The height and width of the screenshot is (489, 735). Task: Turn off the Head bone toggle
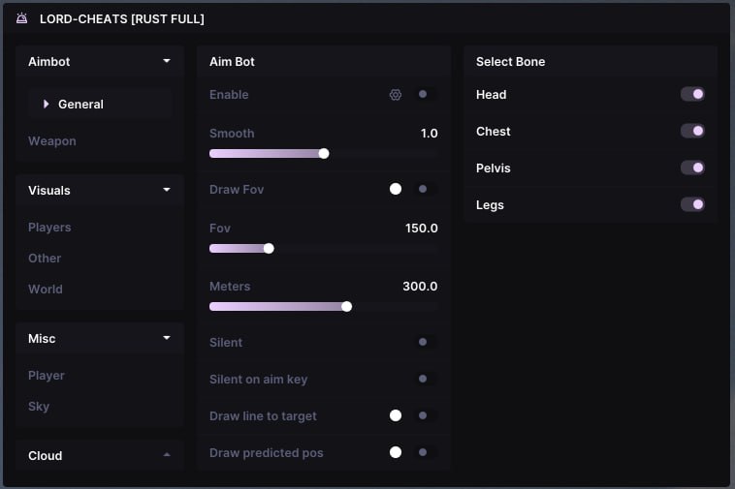692,95
